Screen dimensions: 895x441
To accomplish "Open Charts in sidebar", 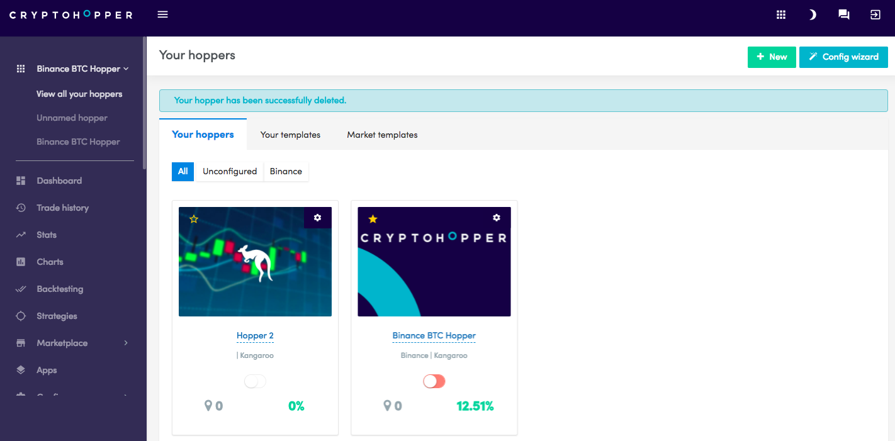I will click(50, 262).
